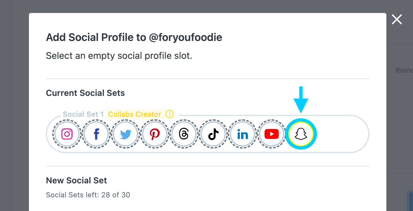Choose the Threads profile slot
The image size is (413, 211).
184,134
